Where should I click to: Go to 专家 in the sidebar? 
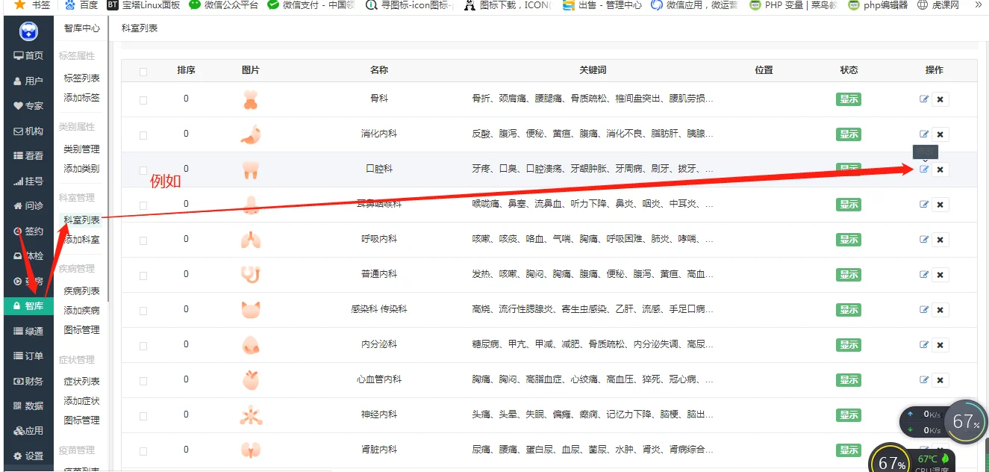tap(28, 106)
